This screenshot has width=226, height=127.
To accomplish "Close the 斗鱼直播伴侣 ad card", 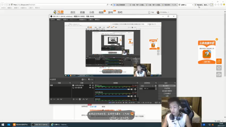I will pos(217,39).
